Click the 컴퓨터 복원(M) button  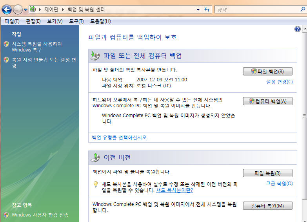[268, 206]
